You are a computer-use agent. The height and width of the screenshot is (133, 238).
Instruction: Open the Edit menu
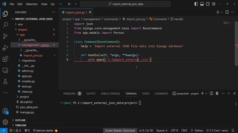point(20,4)
